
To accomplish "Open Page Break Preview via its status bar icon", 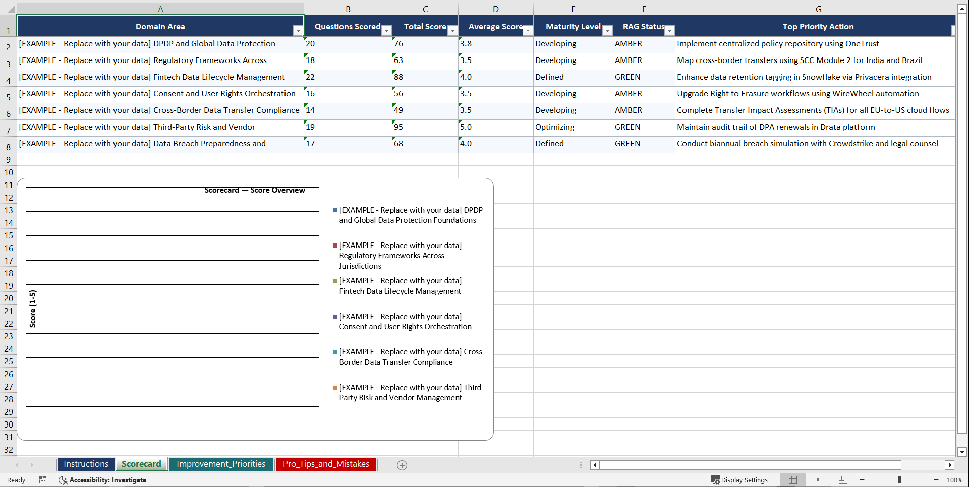I will tap(843, 480).
